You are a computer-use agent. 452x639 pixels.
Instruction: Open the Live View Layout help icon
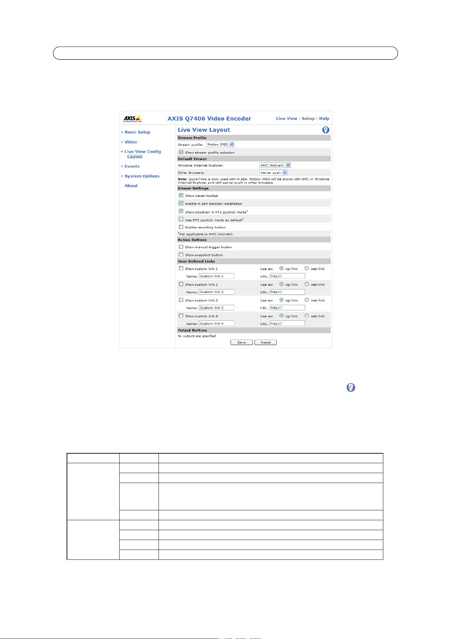click(326, 130)
